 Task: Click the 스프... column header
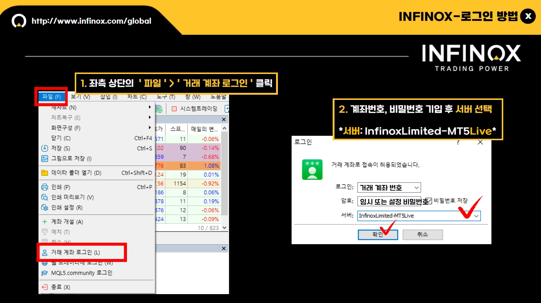tap(178, 129)
